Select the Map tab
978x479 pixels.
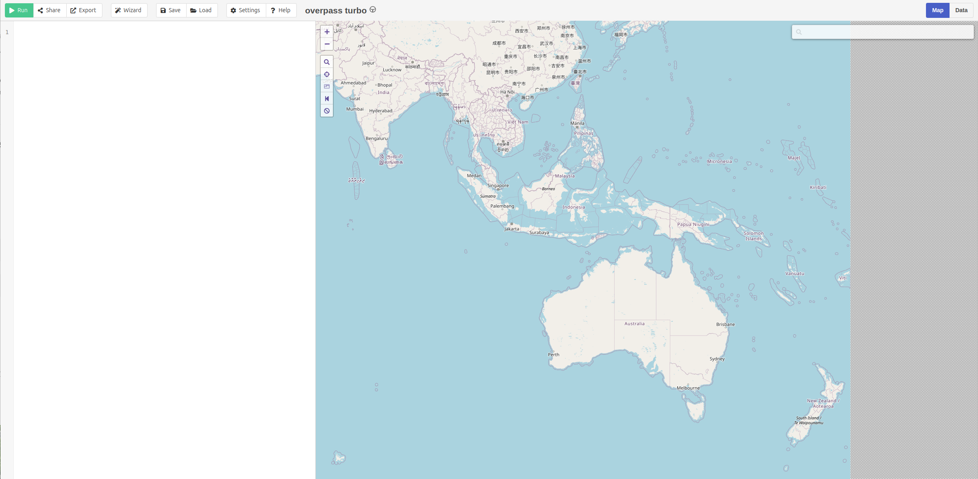click(937, 10)
